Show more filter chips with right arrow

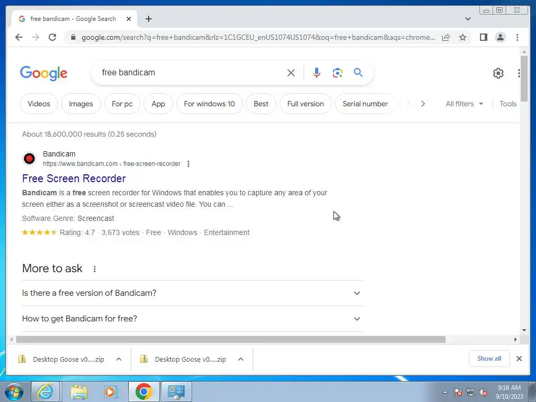[423, 104]
